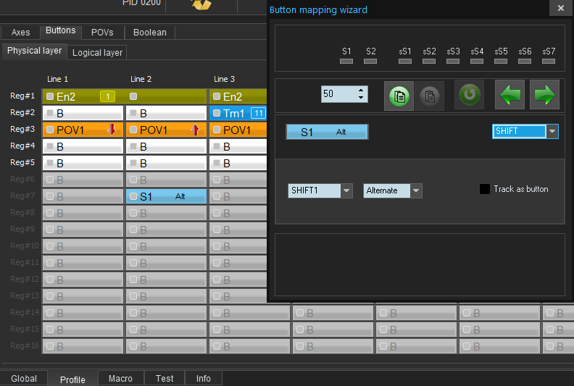
Task: Open the Logical layer tab
Action: point(97,53)
